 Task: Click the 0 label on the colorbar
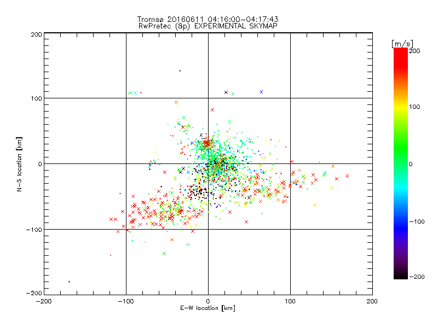(411, 164)
